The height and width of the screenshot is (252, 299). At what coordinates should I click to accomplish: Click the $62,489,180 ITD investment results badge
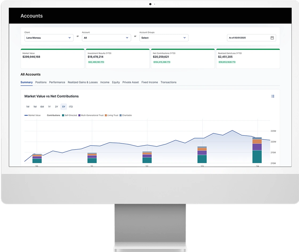tap(96, 62)
